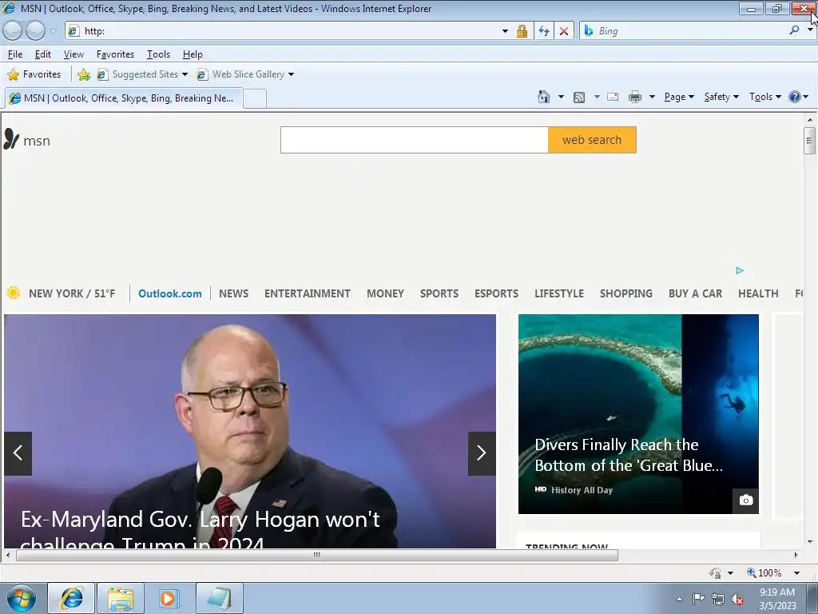Click Internet Explorer taskbar icon
The image size is (818, 614).
(71, 598)
